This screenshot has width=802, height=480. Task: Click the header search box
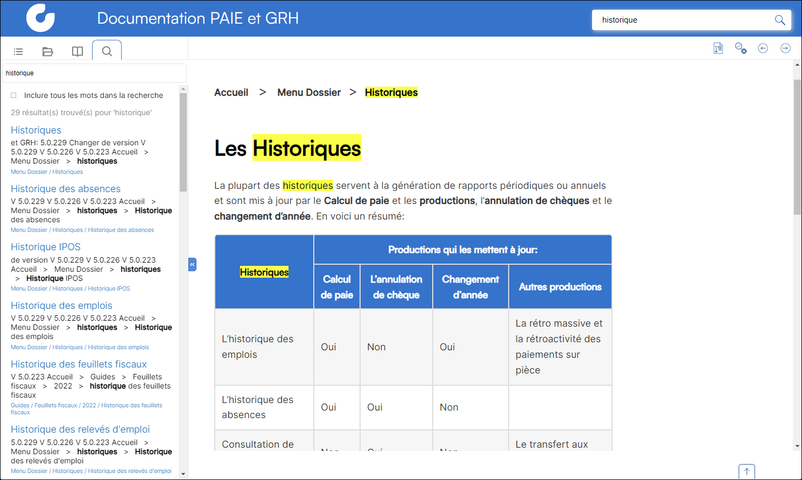pyautogui.click(x=684, y=20)
